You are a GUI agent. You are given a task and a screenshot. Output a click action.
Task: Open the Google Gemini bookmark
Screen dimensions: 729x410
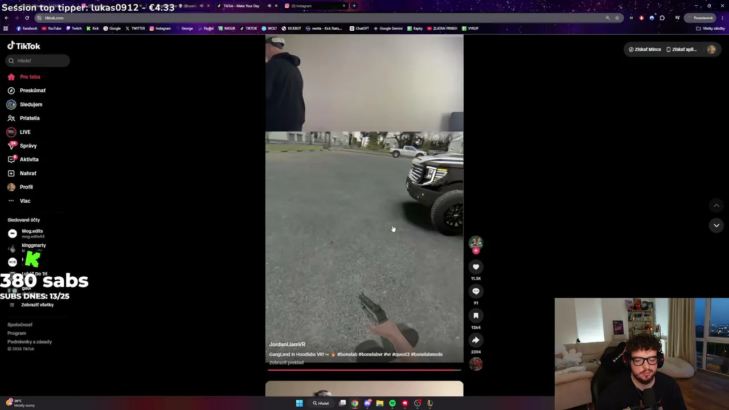388,28
